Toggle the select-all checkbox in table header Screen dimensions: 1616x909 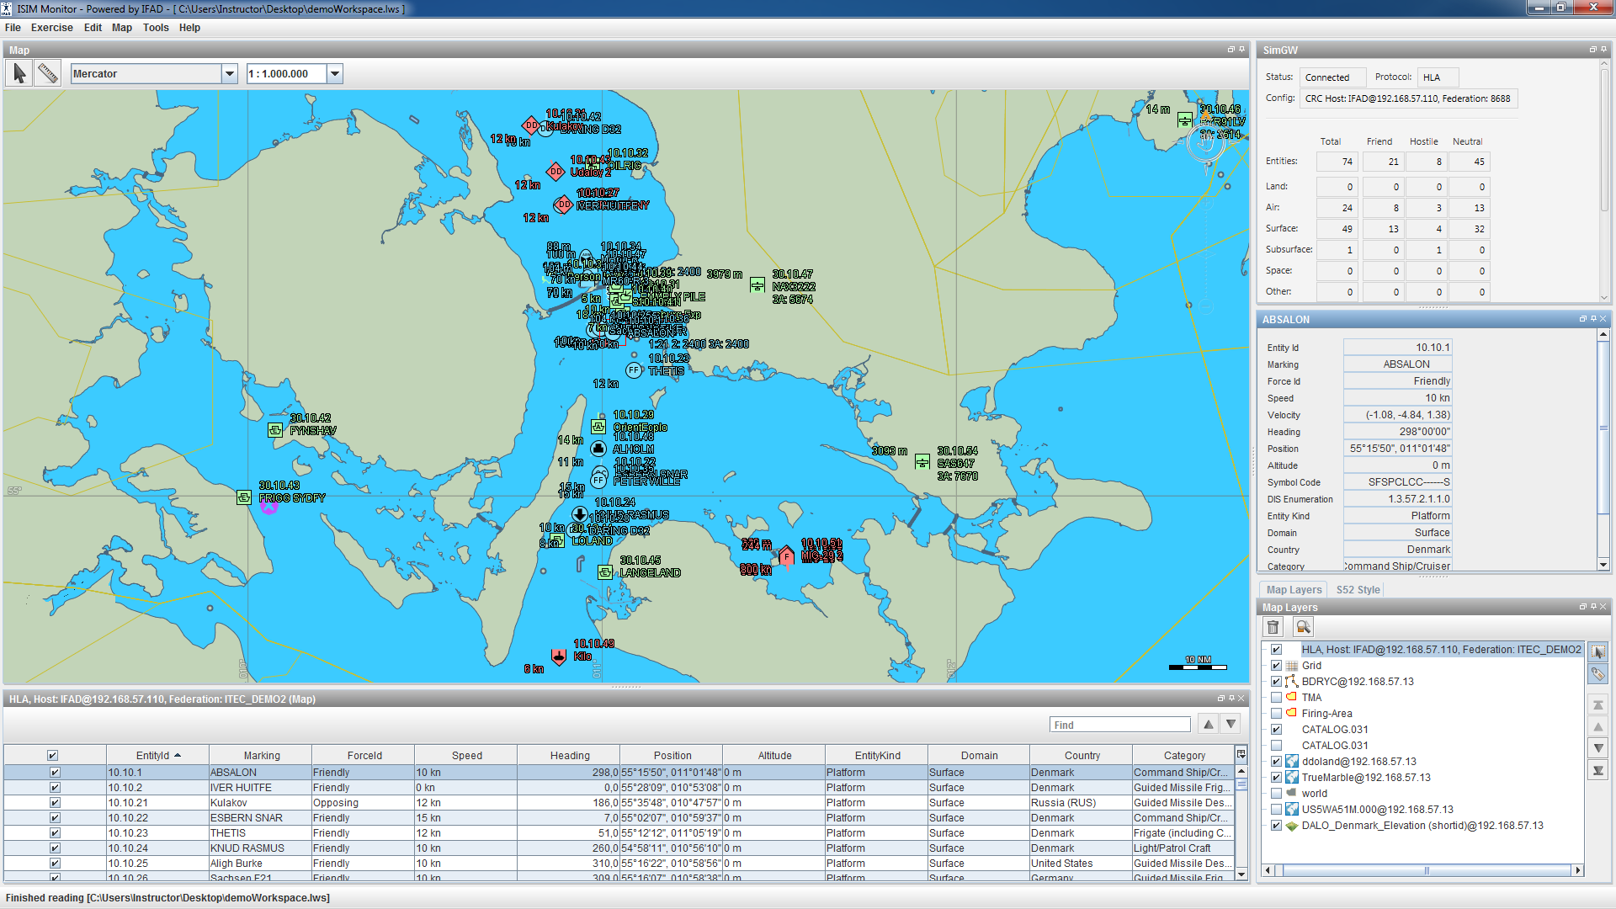pos(52,756)
